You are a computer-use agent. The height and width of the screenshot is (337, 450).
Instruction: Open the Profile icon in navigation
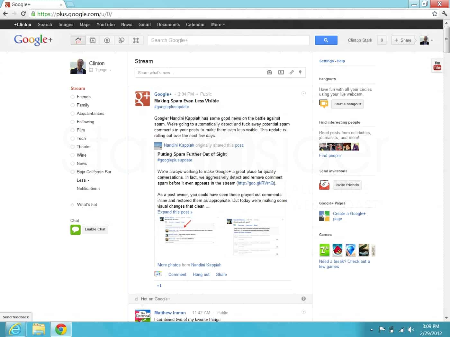tap(107, 40)
